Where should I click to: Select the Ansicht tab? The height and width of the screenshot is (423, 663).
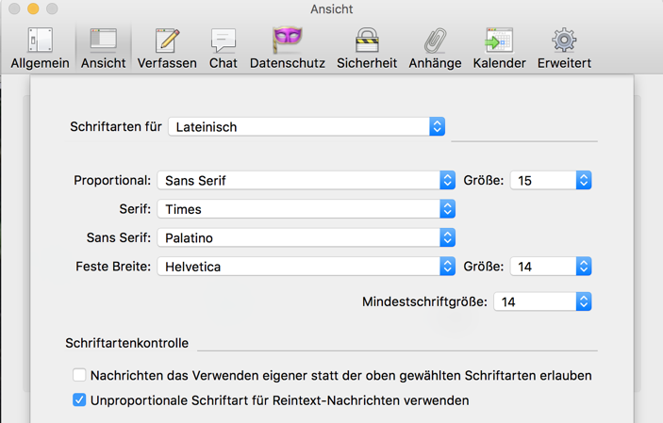coord(103,48)
